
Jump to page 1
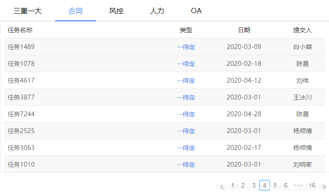tap(233, 185)
